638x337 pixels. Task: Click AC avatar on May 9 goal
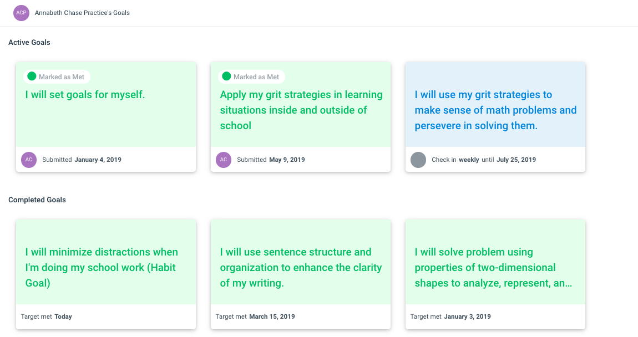pyautogui.click(x=224, y=160)
